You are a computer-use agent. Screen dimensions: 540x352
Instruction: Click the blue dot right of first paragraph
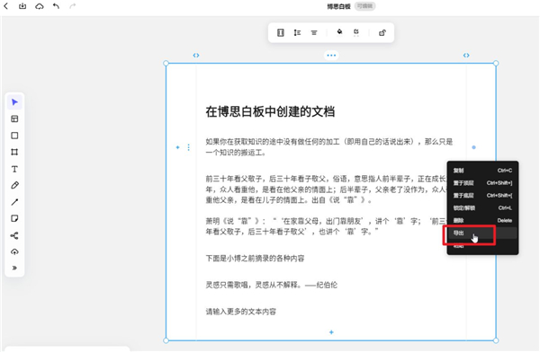[474, 147]
